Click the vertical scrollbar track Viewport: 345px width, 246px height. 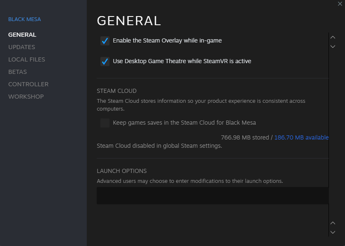[x=329, y=132]
